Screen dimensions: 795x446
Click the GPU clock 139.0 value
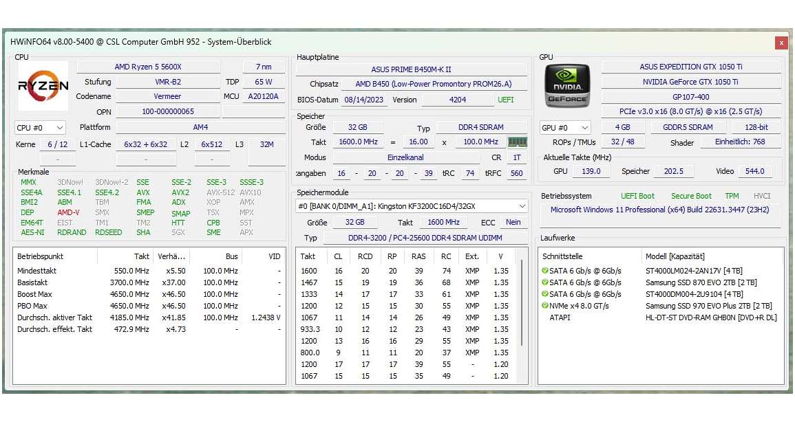click(x=591, y=171)
